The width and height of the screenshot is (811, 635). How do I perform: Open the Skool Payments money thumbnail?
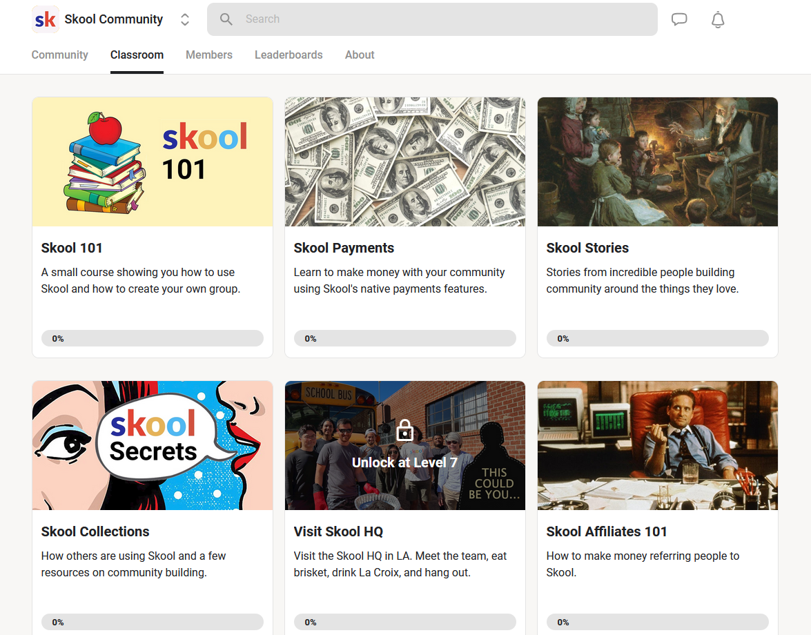point(405,162)
